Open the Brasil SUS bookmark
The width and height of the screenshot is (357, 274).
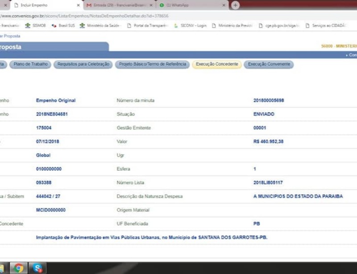pyautogui.click(x=63, y=25)
